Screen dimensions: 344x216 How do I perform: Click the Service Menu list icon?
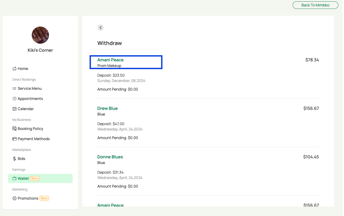pos(15,88)
